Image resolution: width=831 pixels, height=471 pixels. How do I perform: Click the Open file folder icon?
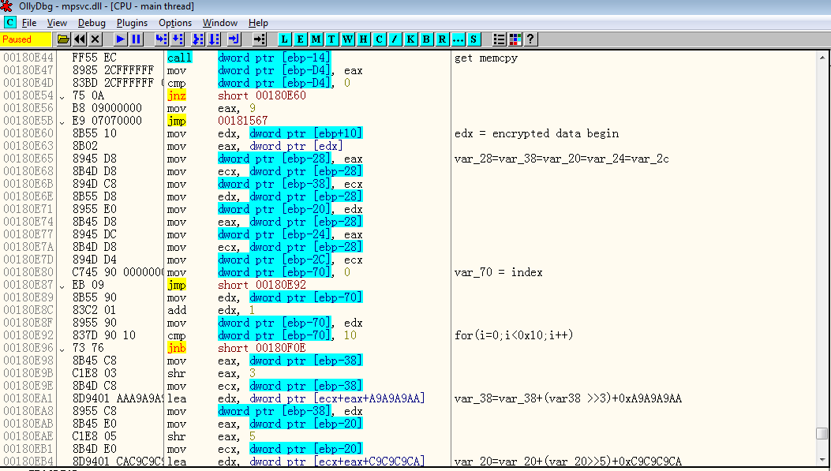click(63, 39)
